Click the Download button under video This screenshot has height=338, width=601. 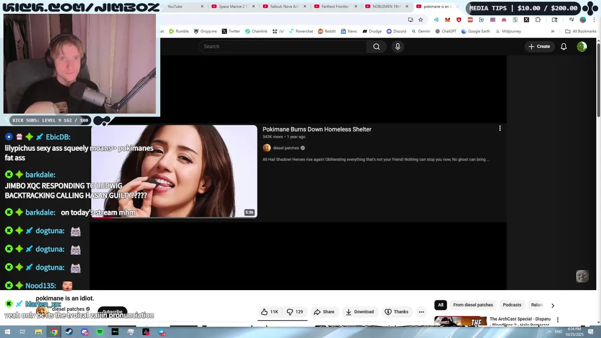360,312
